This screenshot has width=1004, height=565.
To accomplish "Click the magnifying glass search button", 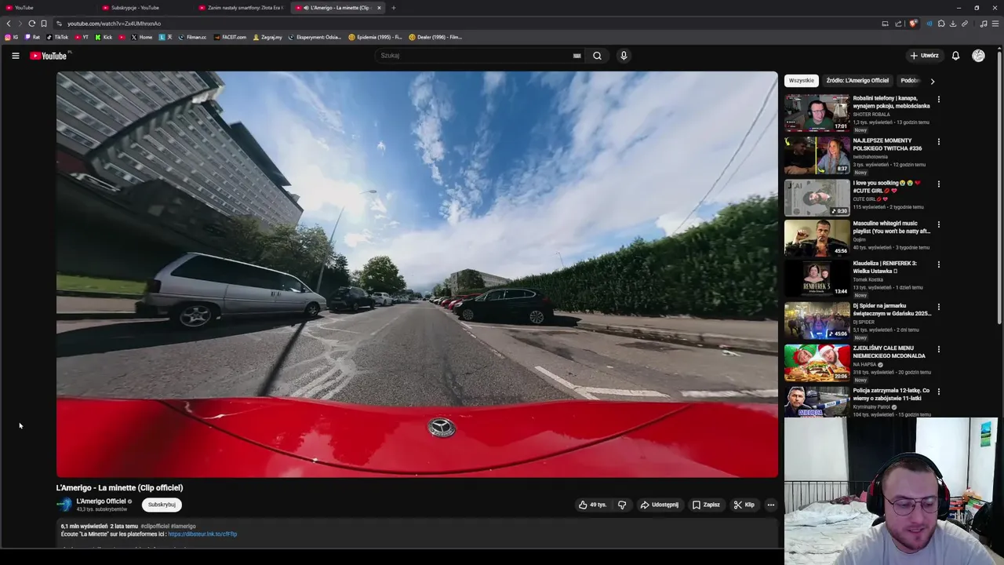I will [x=597, y=56].
